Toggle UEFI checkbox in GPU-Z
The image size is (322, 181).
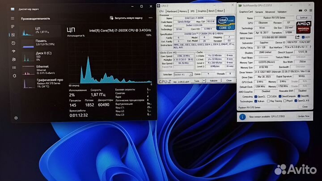tap(303, 37)
